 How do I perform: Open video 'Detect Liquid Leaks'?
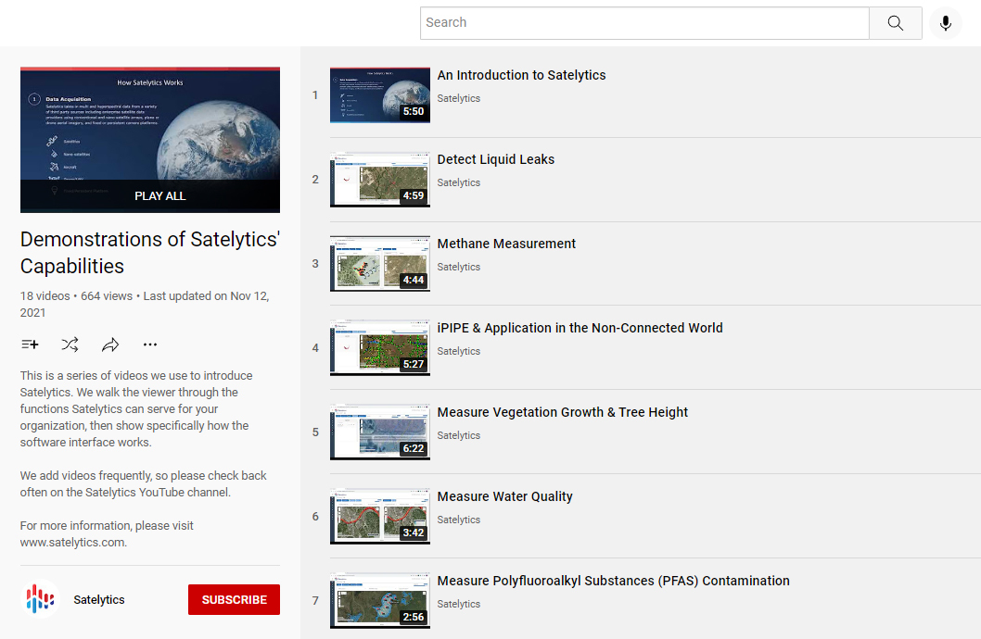point(495,159)
